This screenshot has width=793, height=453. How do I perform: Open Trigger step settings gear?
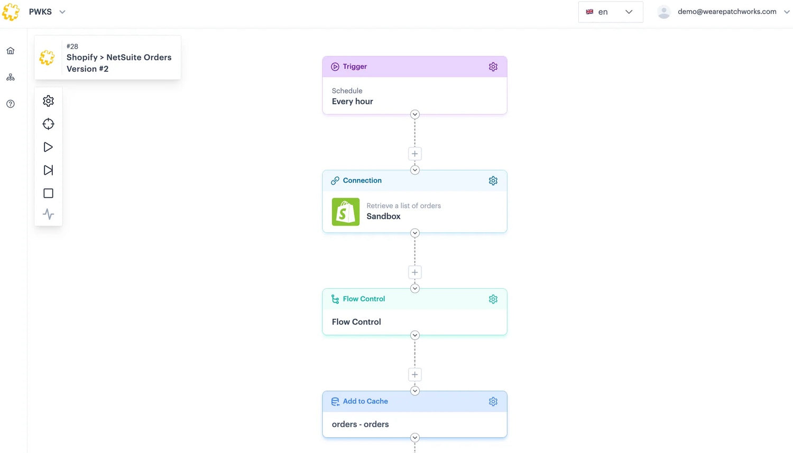(493, 67)
